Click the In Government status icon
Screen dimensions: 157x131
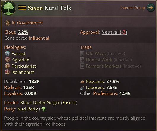[x=7, y=23]
